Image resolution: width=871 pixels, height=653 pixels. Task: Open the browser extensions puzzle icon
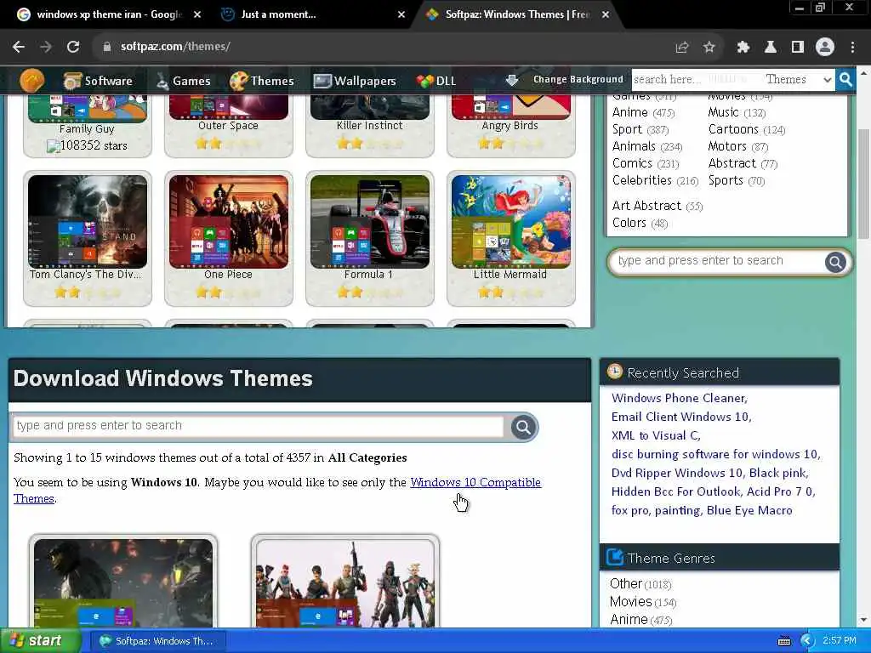(743, 48)
